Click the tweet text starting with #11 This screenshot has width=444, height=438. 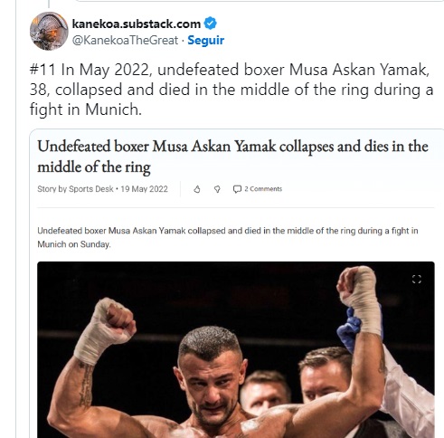click(x=231, y=90)
